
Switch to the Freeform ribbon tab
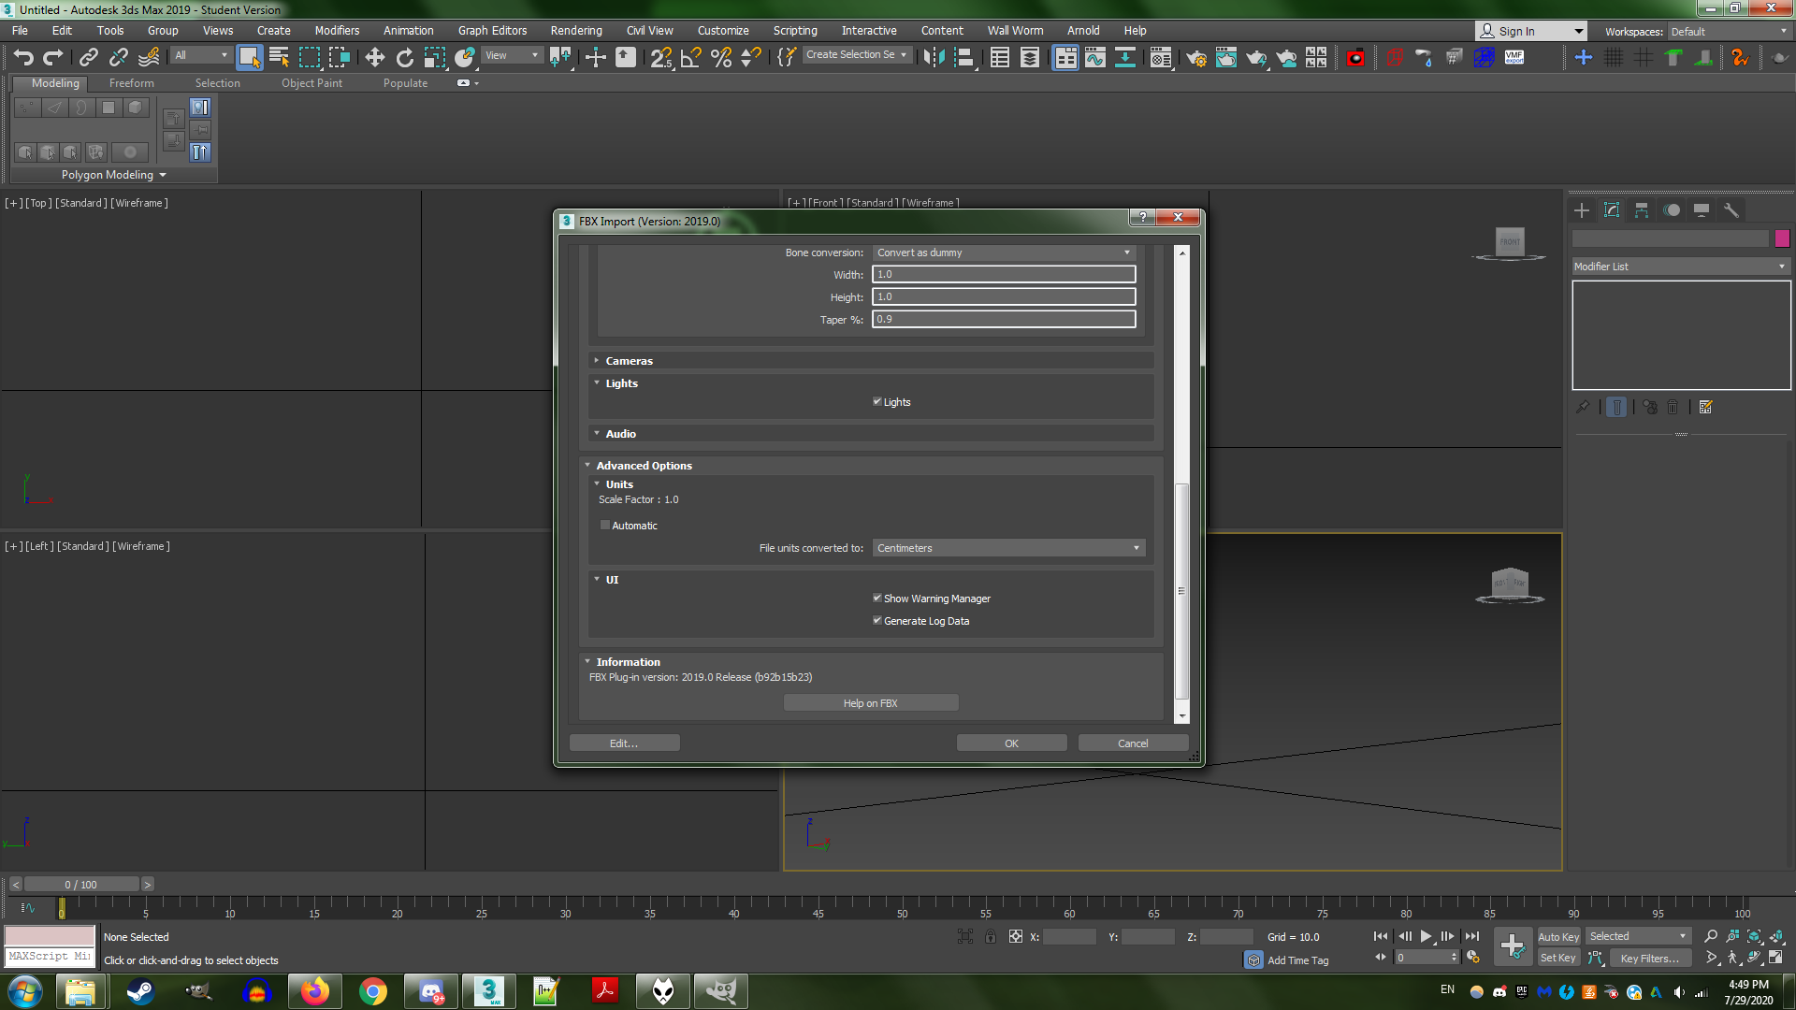point(131,83)
